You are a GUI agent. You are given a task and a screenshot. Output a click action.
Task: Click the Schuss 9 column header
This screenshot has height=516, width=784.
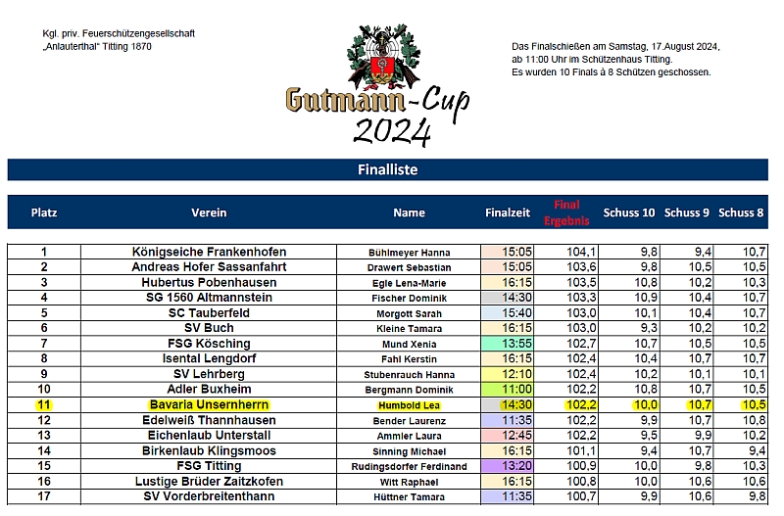point(687,212)
